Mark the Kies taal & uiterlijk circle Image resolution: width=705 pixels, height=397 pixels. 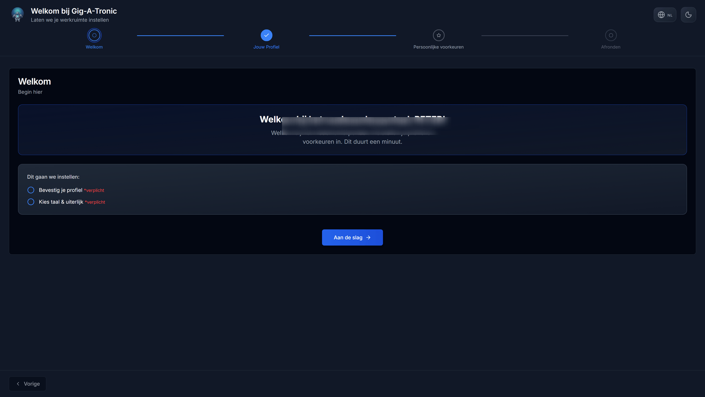click(31, 202)
